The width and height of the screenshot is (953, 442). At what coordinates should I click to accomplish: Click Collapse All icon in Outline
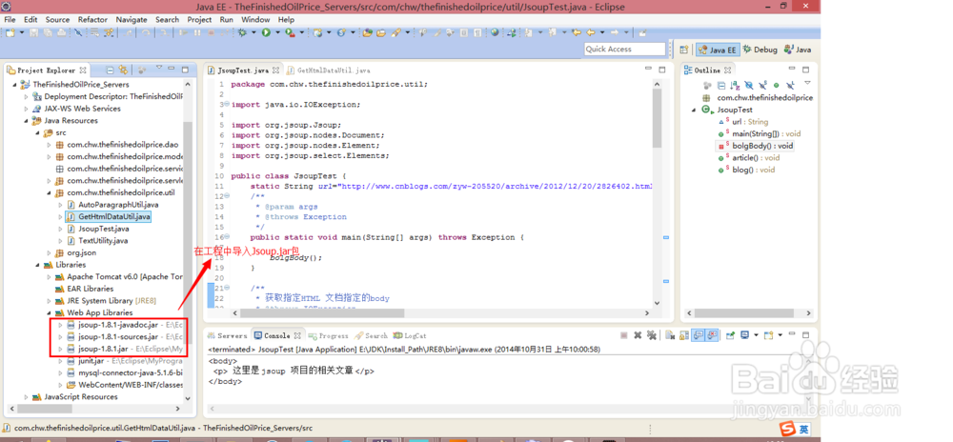(720, 86)
